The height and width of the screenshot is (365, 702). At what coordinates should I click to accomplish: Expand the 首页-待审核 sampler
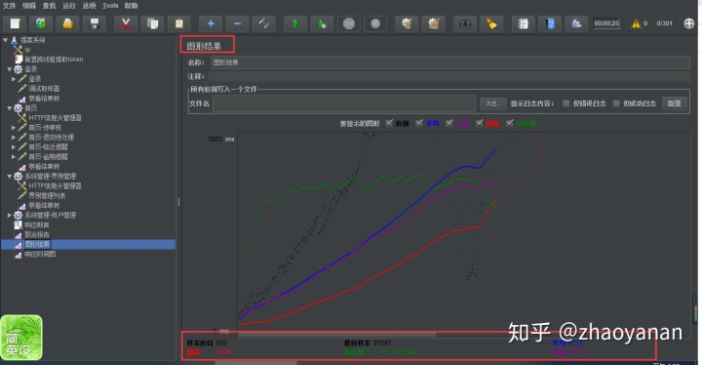pos(14,127)
